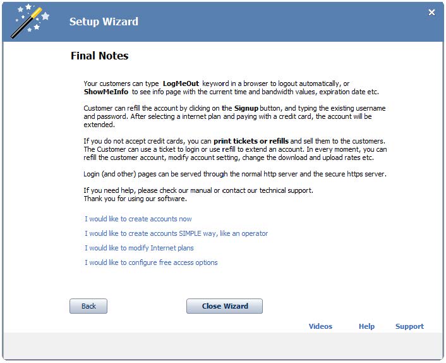Click the 'Thank you for using our software' line
446x363 pixels.
(x=135, y=199)
